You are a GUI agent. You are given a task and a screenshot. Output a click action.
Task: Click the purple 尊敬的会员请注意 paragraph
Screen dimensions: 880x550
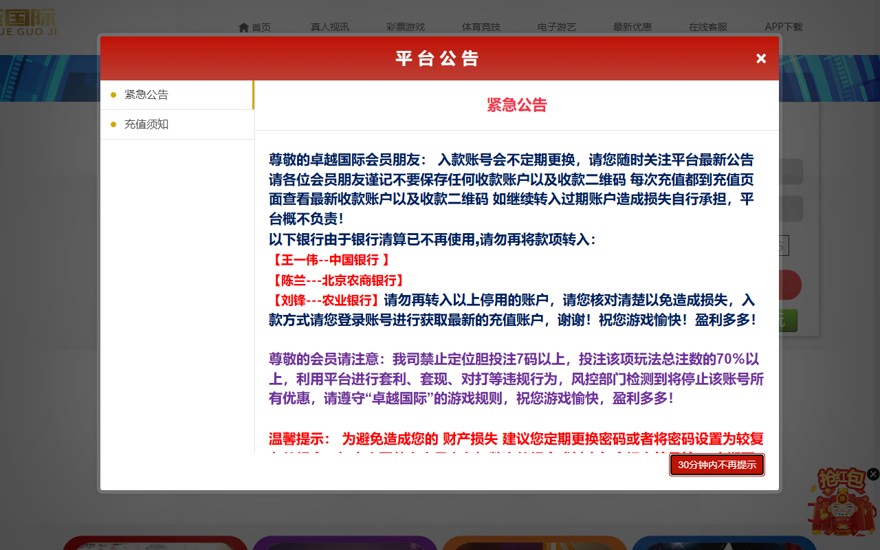516,379
